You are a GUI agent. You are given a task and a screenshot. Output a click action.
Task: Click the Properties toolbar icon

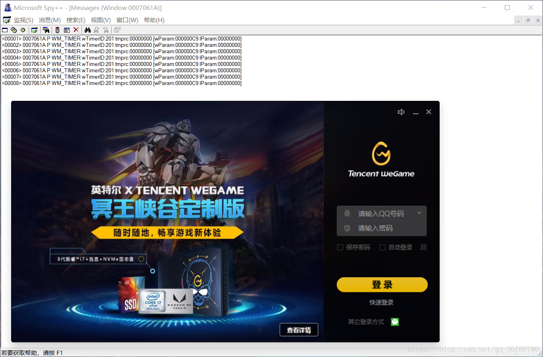tap(117, 30)
